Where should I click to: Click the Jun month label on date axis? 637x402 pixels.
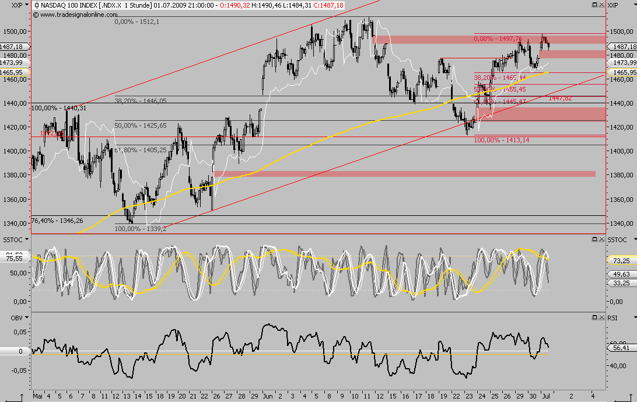[x=268, y=396]
